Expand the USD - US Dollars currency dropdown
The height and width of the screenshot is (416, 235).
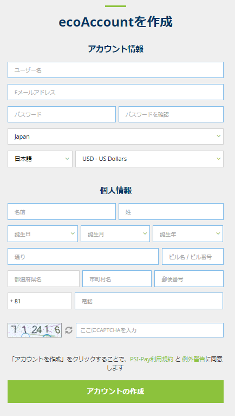149,159
